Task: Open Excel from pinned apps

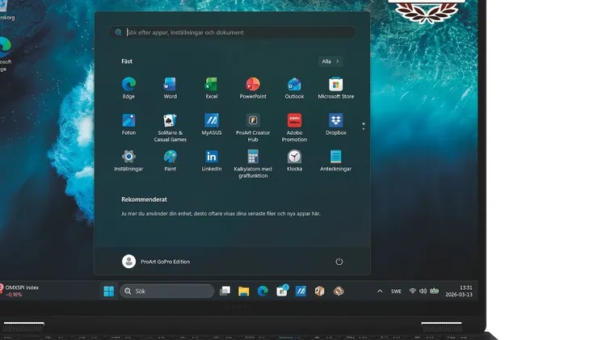Action: [x=212, y=88]
